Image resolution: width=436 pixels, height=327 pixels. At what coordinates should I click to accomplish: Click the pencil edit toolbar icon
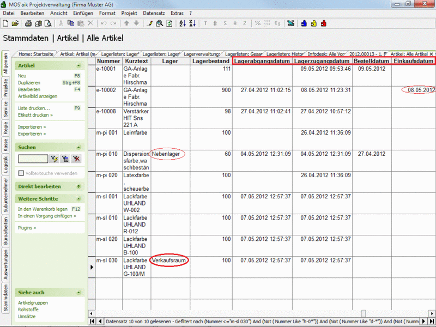pos(149,23)
